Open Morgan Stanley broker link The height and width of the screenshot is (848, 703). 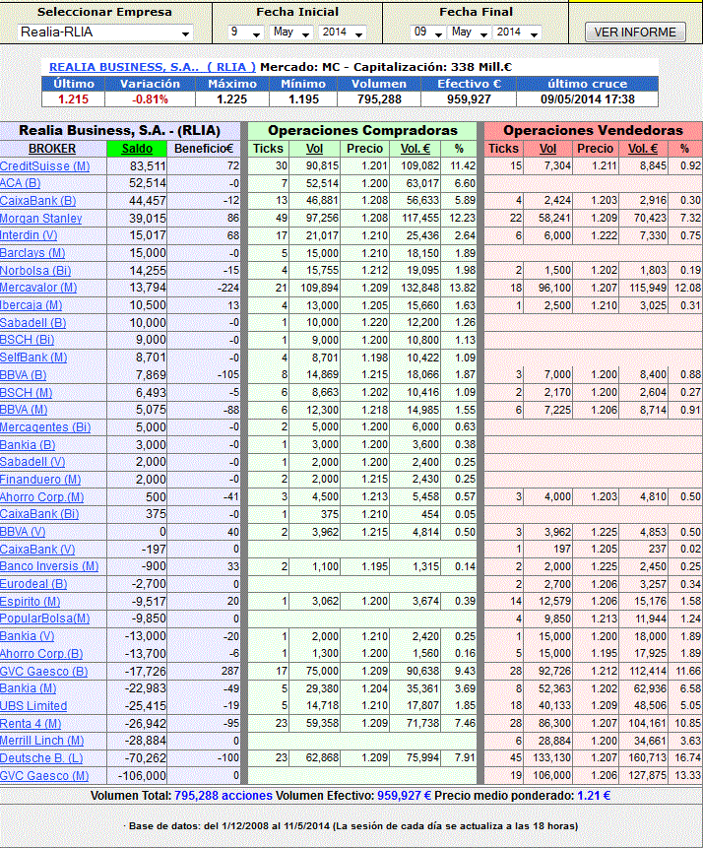click(41, 219)
